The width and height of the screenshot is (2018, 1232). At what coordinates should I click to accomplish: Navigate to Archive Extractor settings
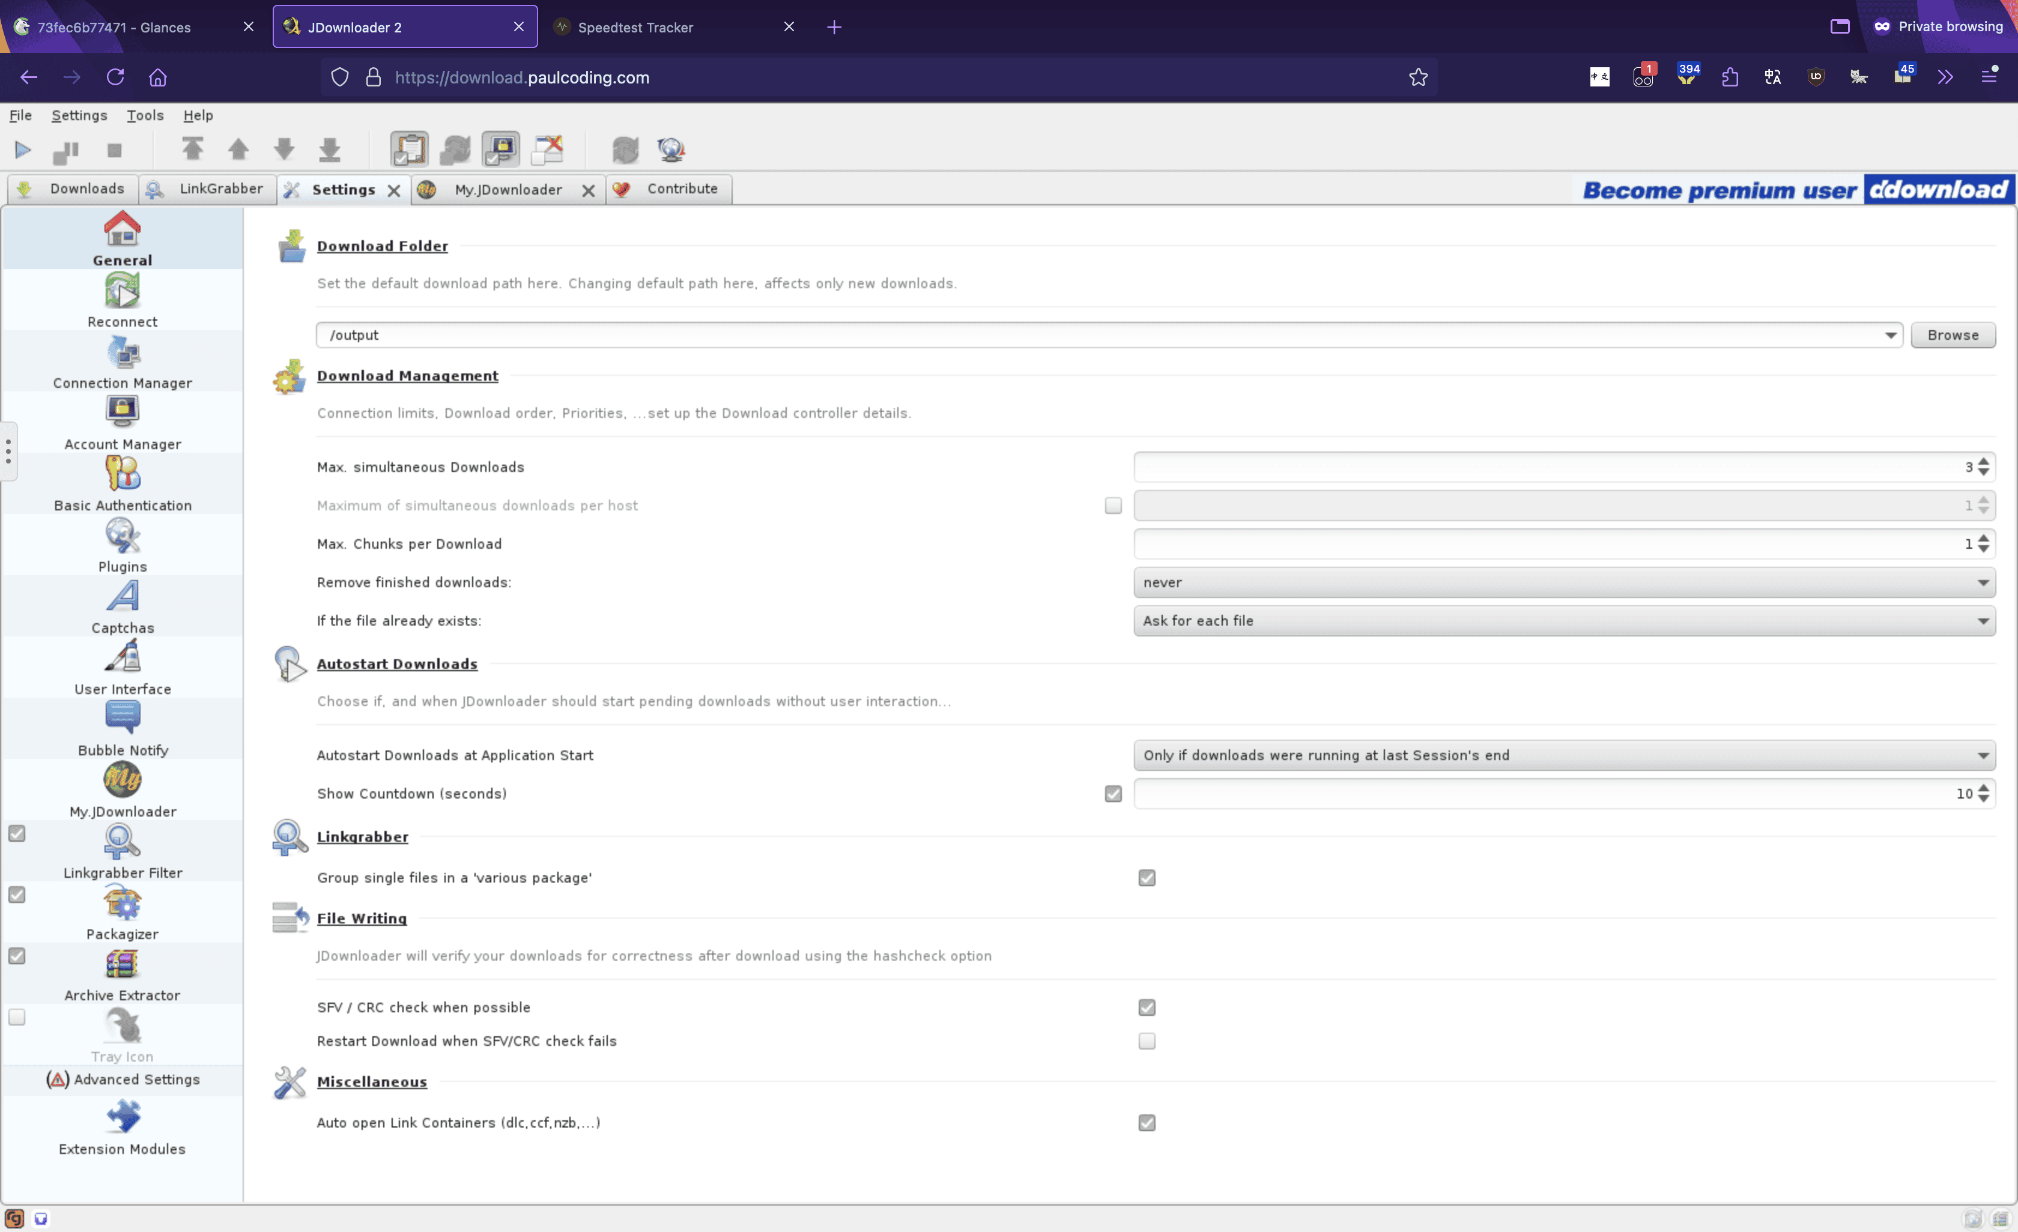(x=121, y=979)
